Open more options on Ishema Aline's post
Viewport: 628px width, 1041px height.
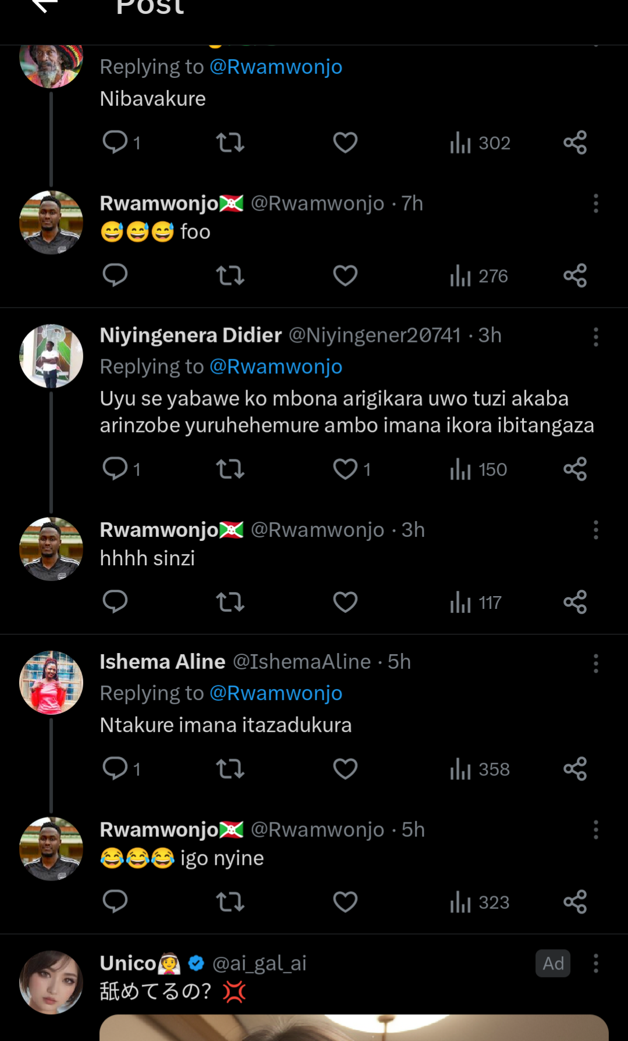(595, 663)
